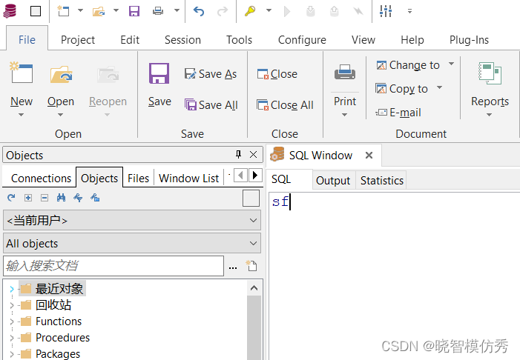Click the E-mail option in Document group
This screenshot has width=520, height=360.
398,113
